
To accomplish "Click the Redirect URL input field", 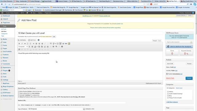I will pos(72,103).
